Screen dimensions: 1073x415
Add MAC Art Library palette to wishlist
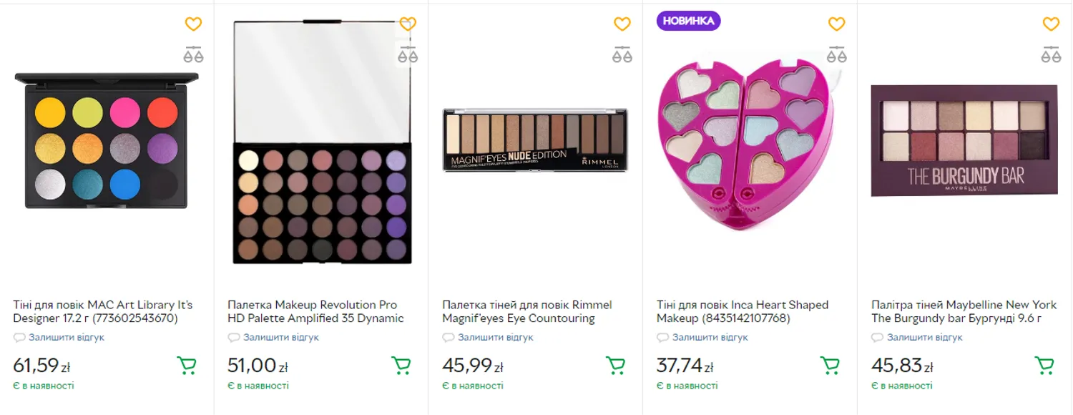(193, 24)
